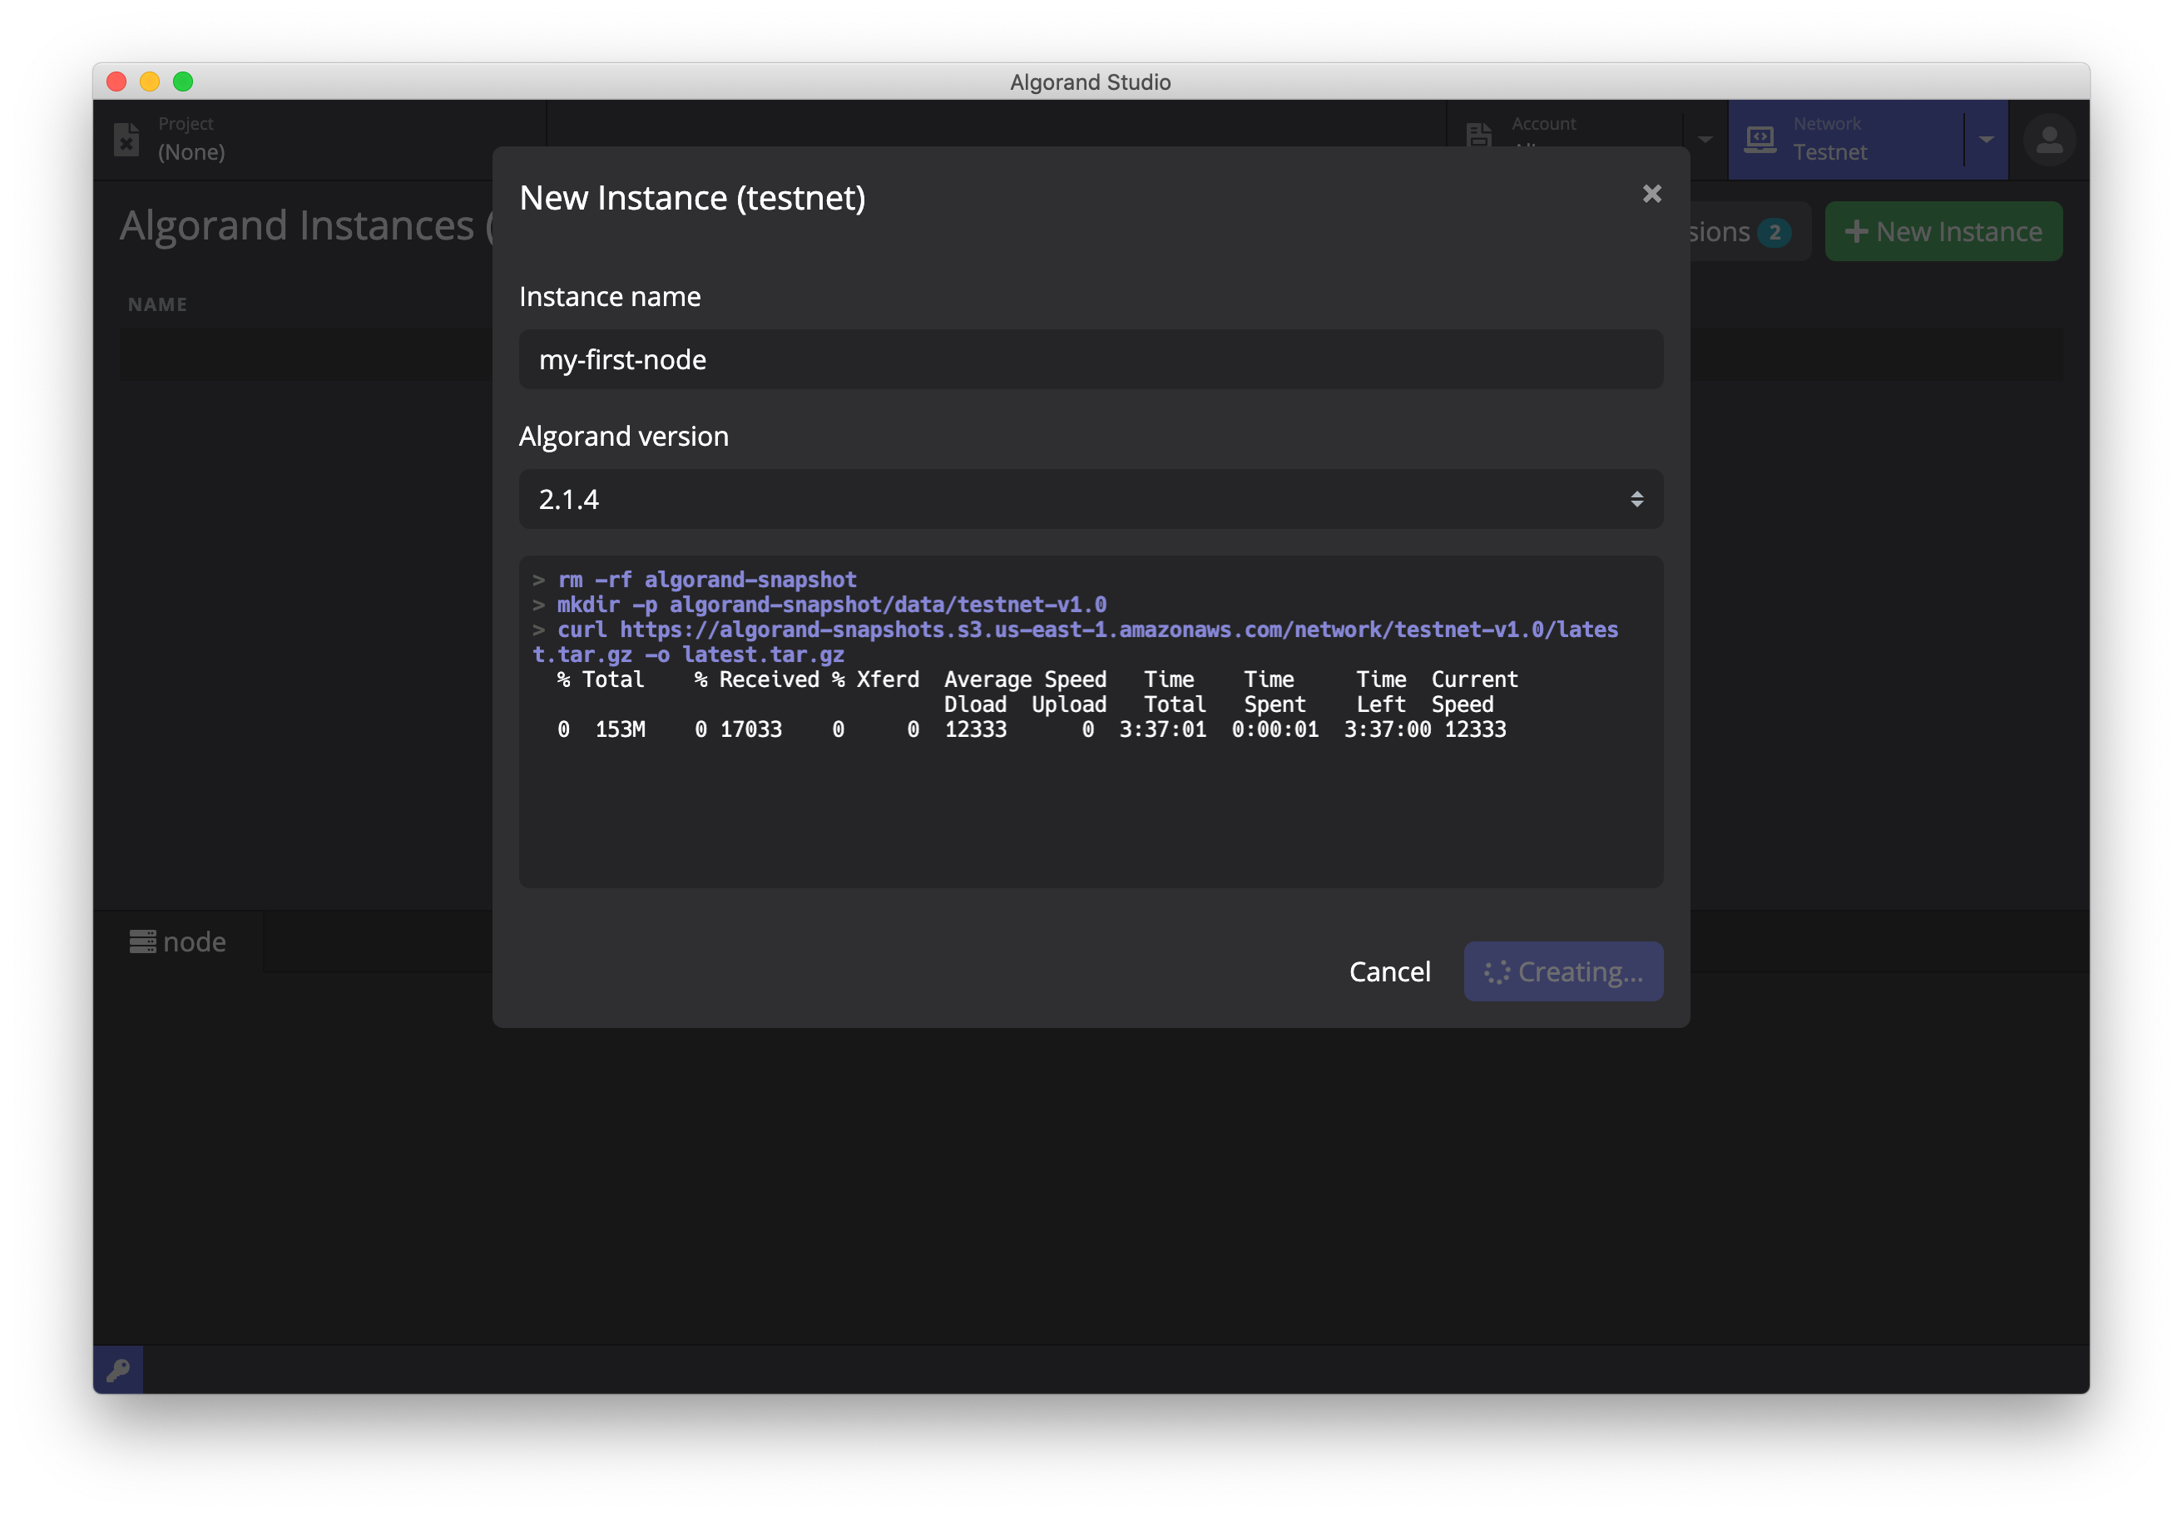Screen dimensions: 2183x1517
Task: Click the Network laptop icon
Action: 1761,139
